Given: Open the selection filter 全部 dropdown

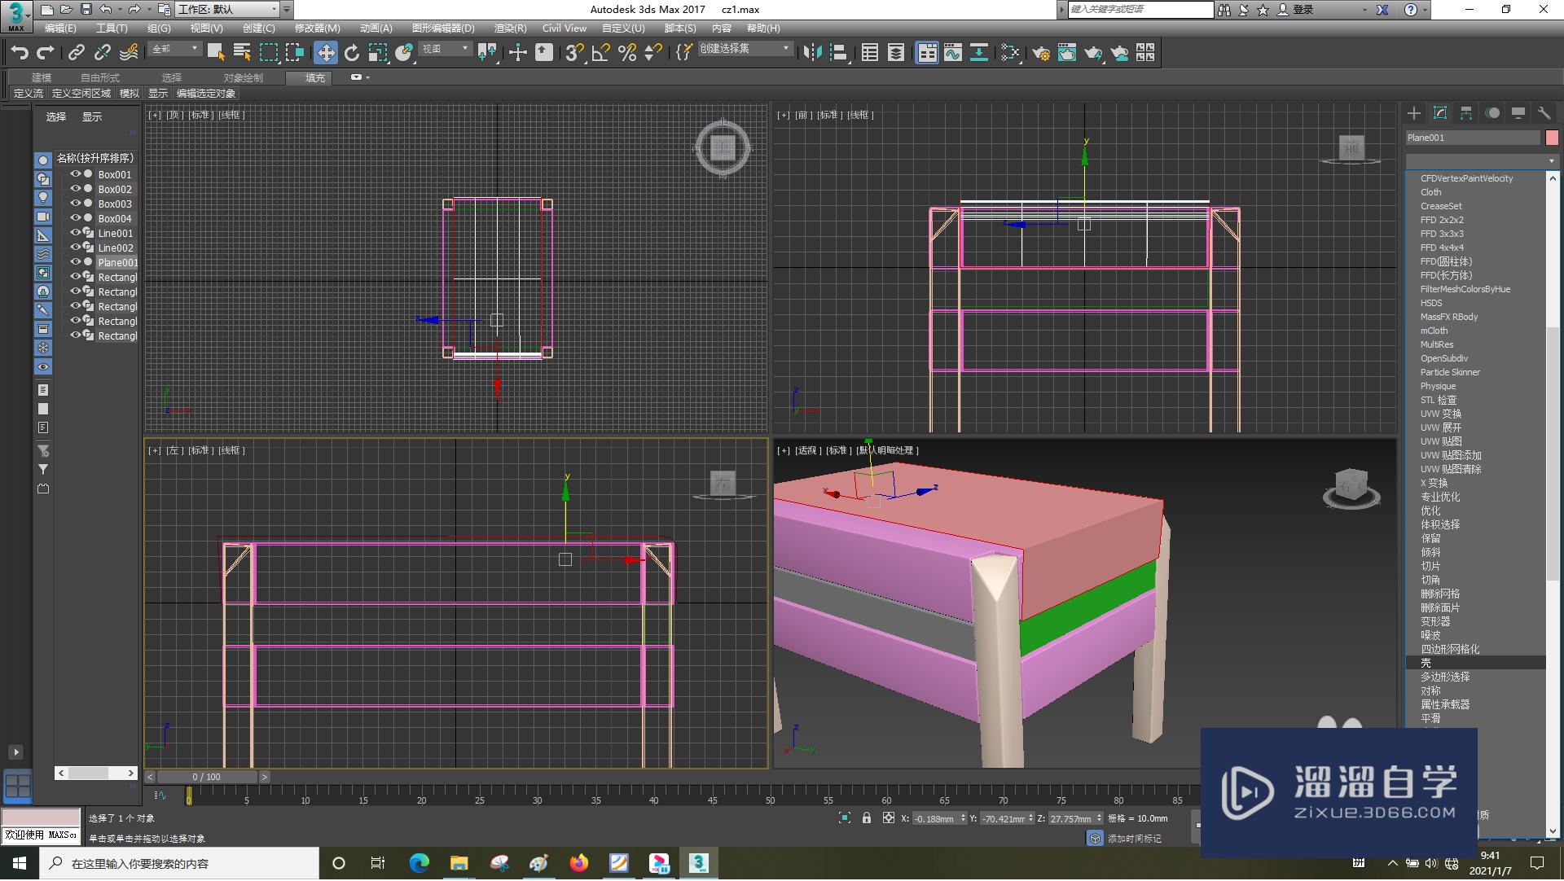Looking at the screenshot, I should coord(175,49).
